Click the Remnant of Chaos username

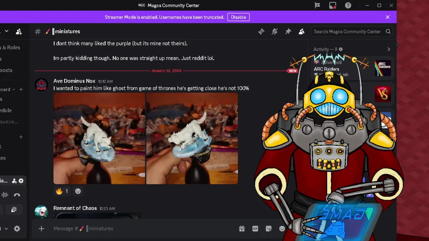click(x=75, y=208)
